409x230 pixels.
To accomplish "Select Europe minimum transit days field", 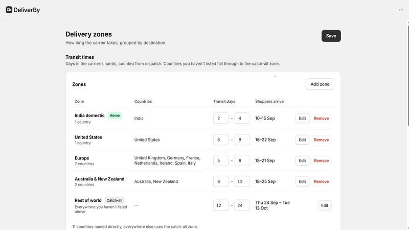I will (x=221, y=160).
